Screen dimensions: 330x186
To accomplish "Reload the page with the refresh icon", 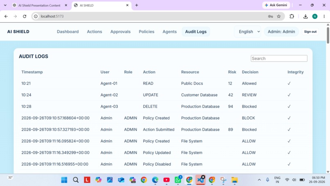I will [25, 16].
